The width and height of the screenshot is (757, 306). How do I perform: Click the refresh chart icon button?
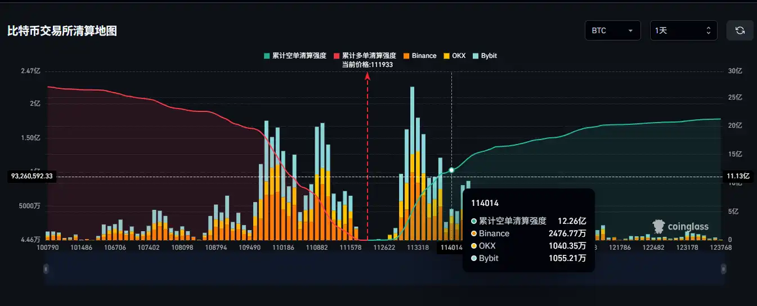pyautogui.click(x=740, y=30)
